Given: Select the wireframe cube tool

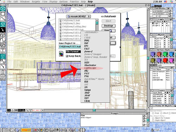Looking at the screenshot, I should point(3,35).
